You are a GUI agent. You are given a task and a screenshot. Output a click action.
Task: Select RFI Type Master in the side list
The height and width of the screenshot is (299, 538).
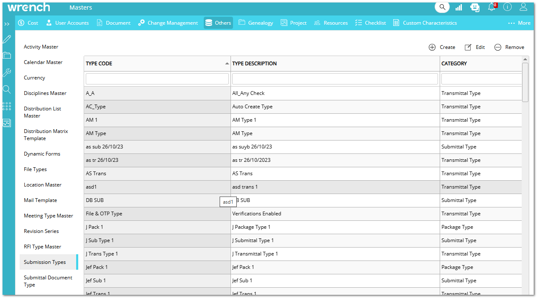pos(42,247)
